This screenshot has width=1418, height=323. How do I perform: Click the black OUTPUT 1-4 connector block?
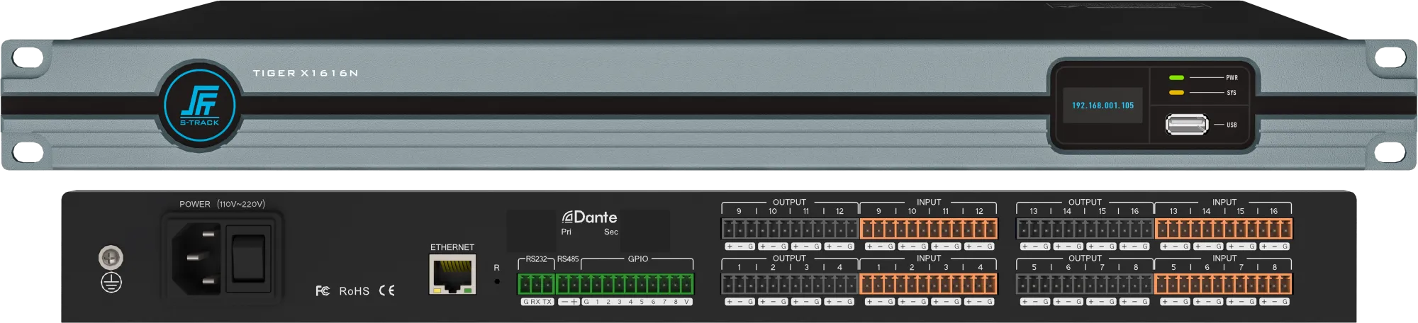[x=789, y=285]
